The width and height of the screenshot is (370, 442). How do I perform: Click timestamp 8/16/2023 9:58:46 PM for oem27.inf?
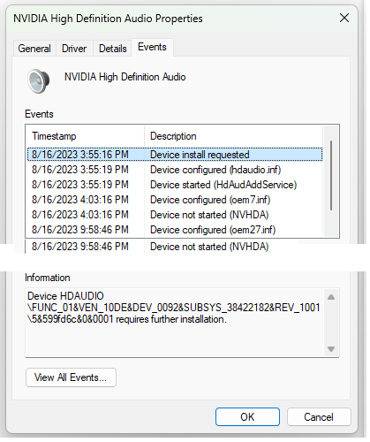click(x=81, y=231)
